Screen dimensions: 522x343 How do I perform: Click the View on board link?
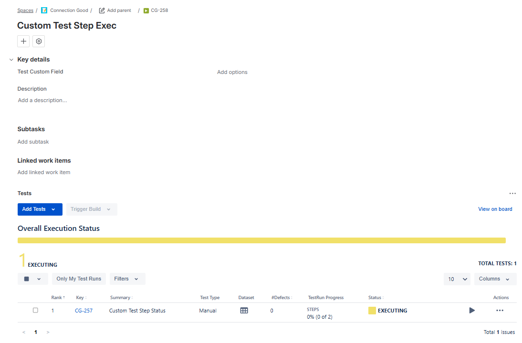(495, 209)
